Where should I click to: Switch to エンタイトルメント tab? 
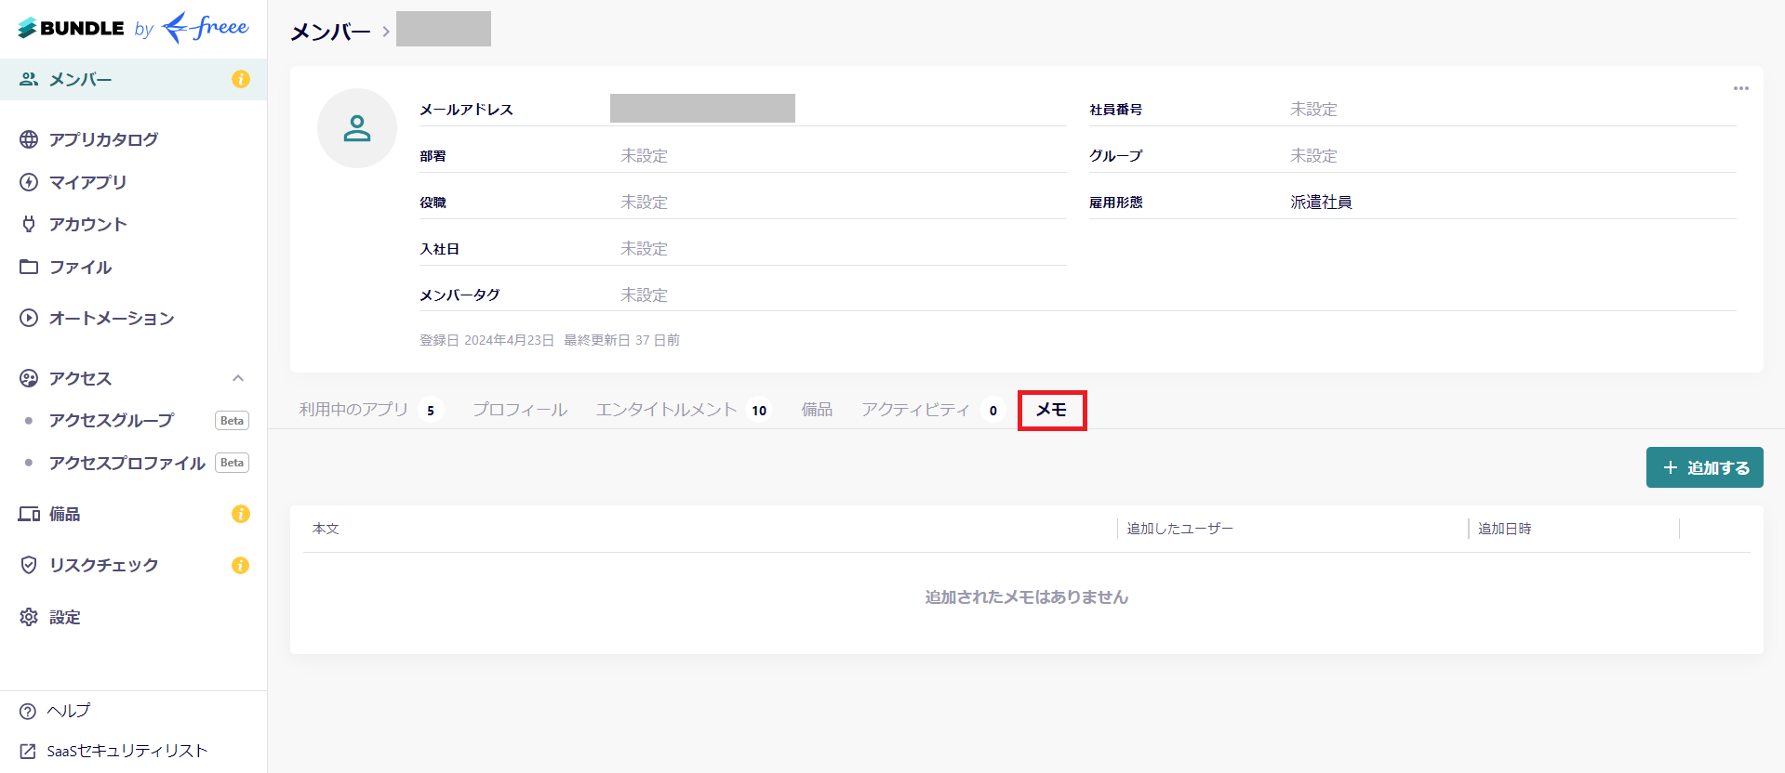click(683, 410)
